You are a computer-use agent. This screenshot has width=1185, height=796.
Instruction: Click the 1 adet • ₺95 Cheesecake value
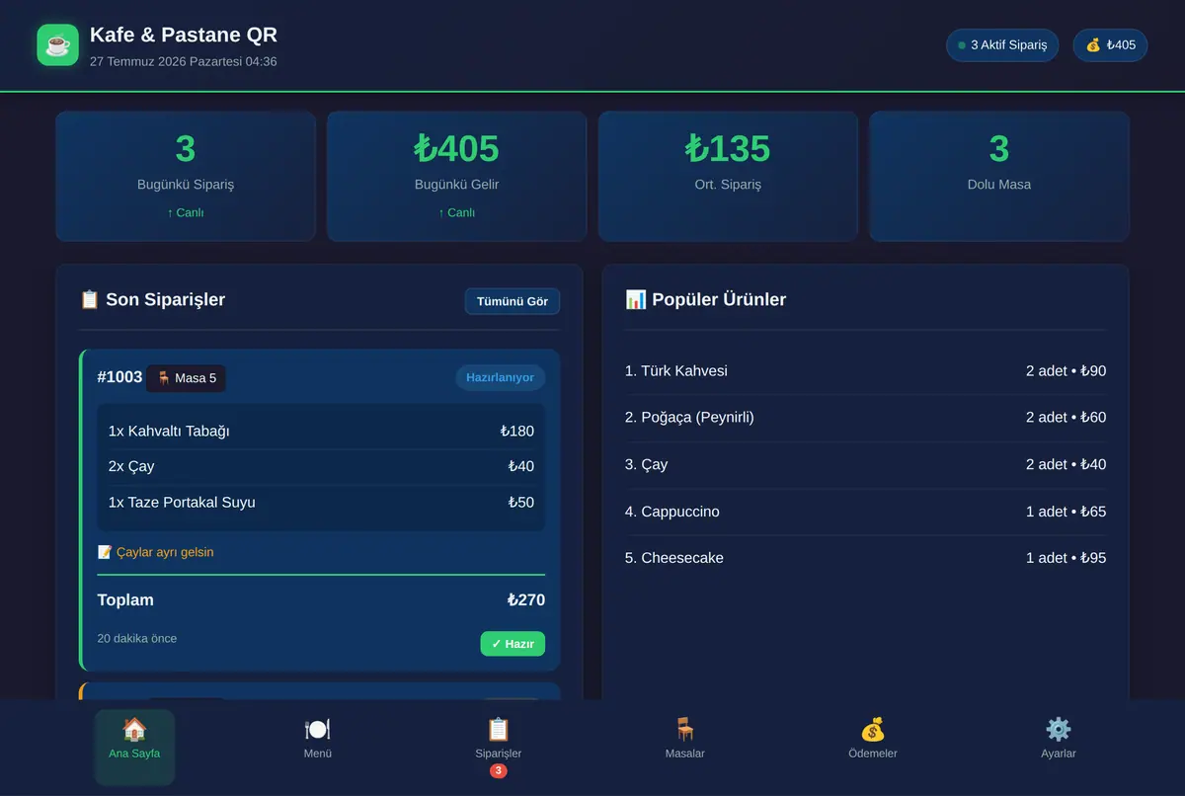pos(1066,558)
